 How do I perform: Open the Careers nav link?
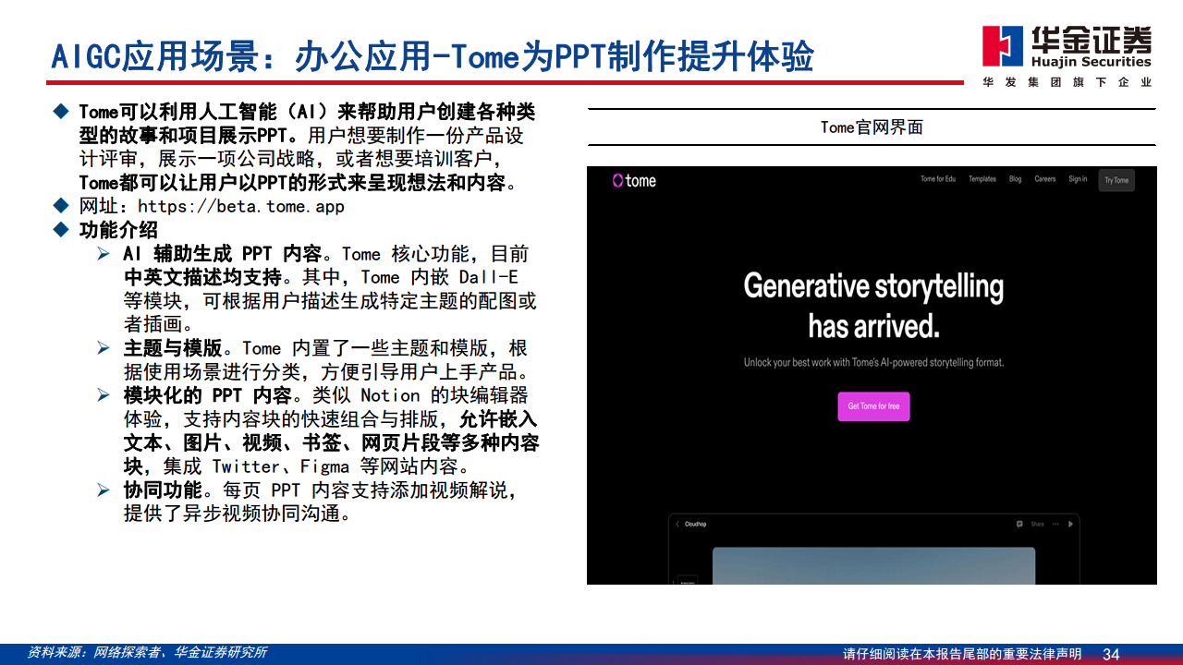click(1045, 179)
